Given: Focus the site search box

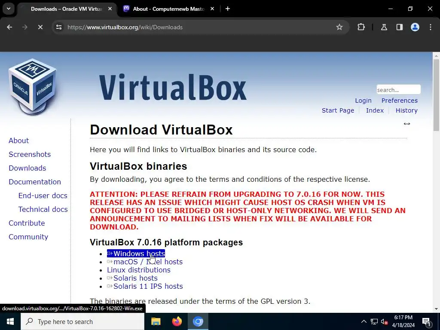Looking at the screenshot, I should 398,90.
